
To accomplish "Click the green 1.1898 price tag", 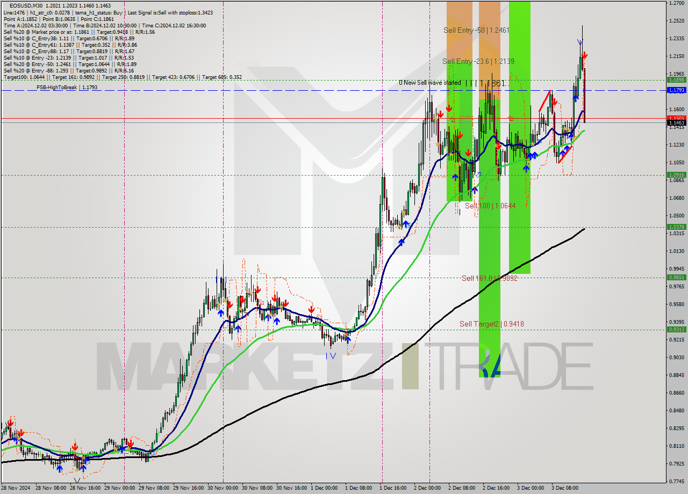I will pos(676,79).
